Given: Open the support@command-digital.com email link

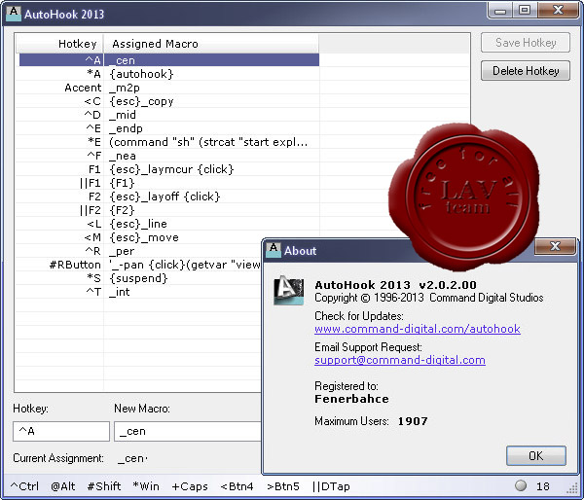Looking at the screenshot, I should pyautogui.click(x=400, y=360).
